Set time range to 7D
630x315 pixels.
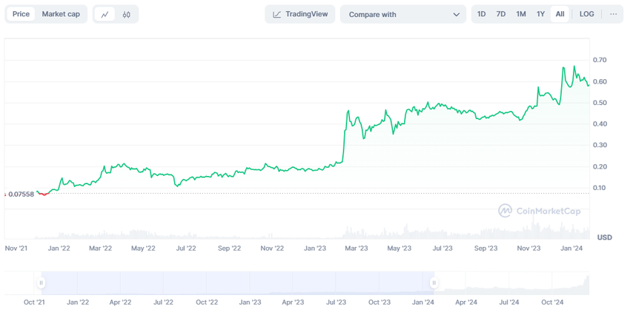[501, 14]
